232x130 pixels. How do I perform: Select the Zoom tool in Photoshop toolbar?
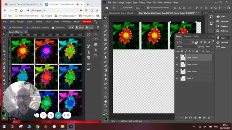click(105, 106)
